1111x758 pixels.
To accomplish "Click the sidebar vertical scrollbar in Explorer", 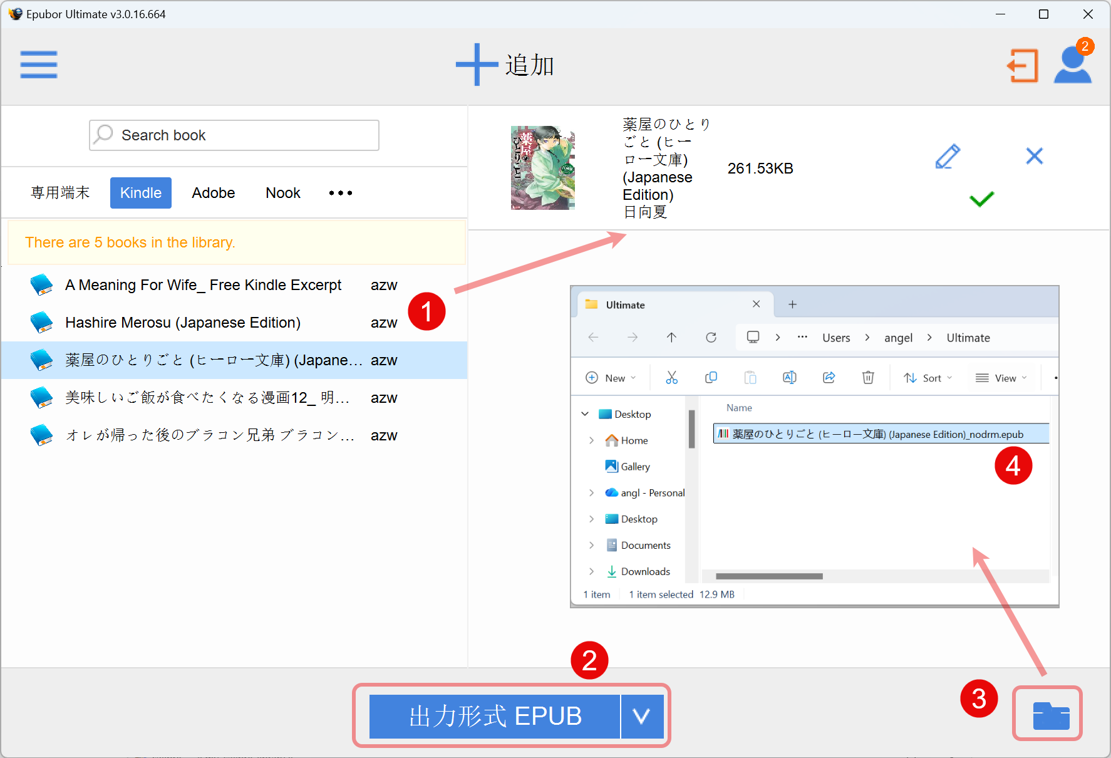I will click(x=691, y=429).
